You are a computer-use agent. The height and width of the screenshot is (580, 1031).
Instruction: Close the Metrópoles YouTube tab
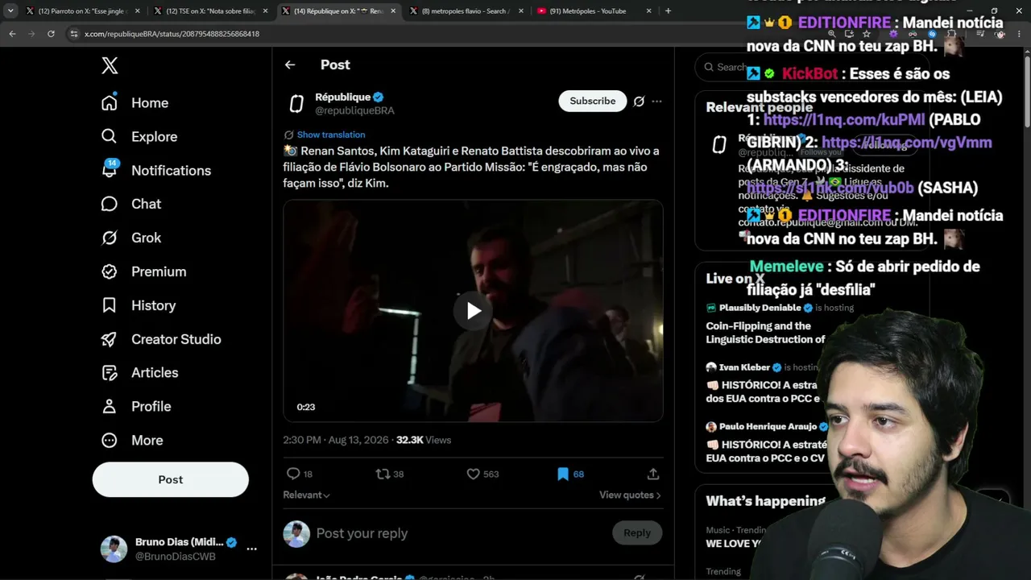click(649, 11)
